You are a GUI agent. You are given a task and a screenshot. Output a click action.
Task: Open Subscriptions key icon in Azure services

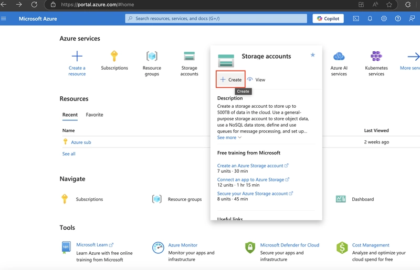[x=114, y=56]
